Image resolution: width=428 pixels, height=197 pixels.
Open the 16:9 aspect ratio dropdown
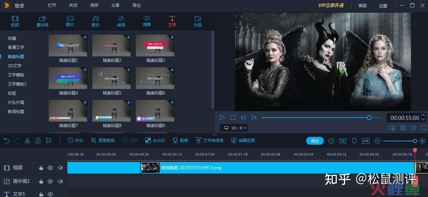click(234, 128)
